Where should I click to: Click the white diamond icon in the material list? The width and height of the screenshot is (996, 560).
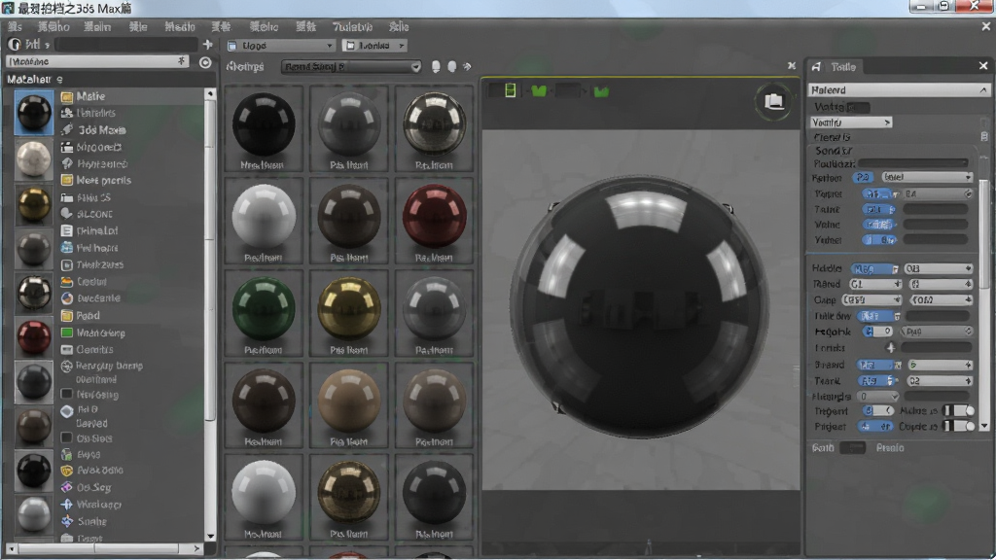67,411
